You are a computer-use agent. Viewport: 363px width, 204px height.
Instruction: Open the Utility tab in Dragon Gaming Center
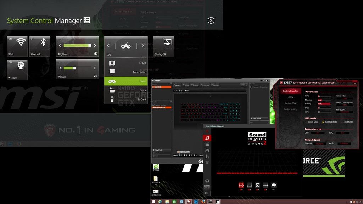pos(290,97)
